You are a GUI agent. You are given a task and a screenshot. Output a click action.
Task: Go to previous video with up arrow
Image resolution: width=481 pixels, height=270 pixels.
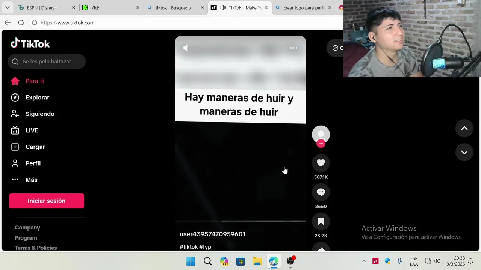[464, 128]
